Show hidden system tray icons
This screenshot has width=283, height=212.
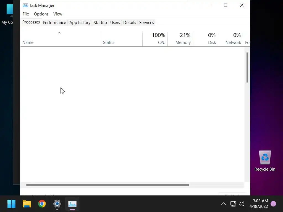pos(223,204)
